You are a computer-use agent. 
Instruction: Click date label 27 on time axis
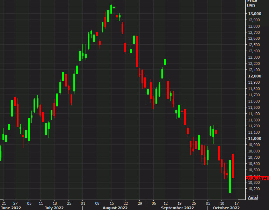(x=15, y=203)
